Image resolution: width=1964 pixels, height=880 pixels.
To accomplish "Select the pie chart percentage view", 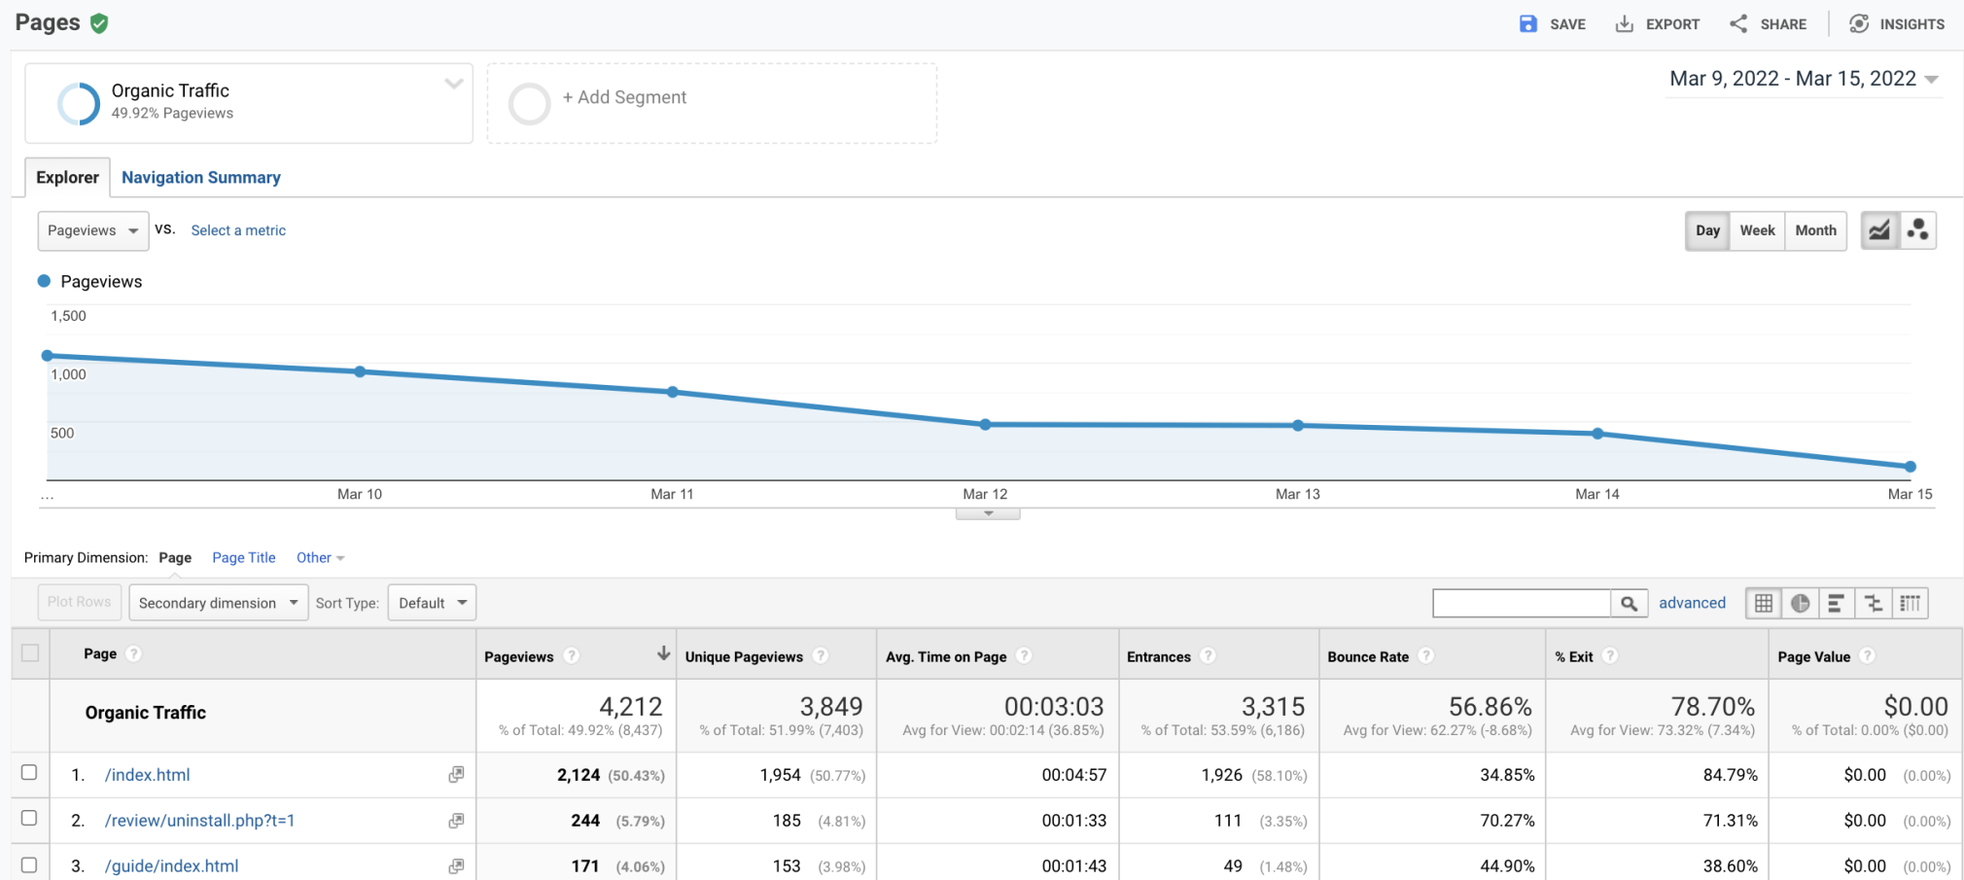I will point(1800,604).
